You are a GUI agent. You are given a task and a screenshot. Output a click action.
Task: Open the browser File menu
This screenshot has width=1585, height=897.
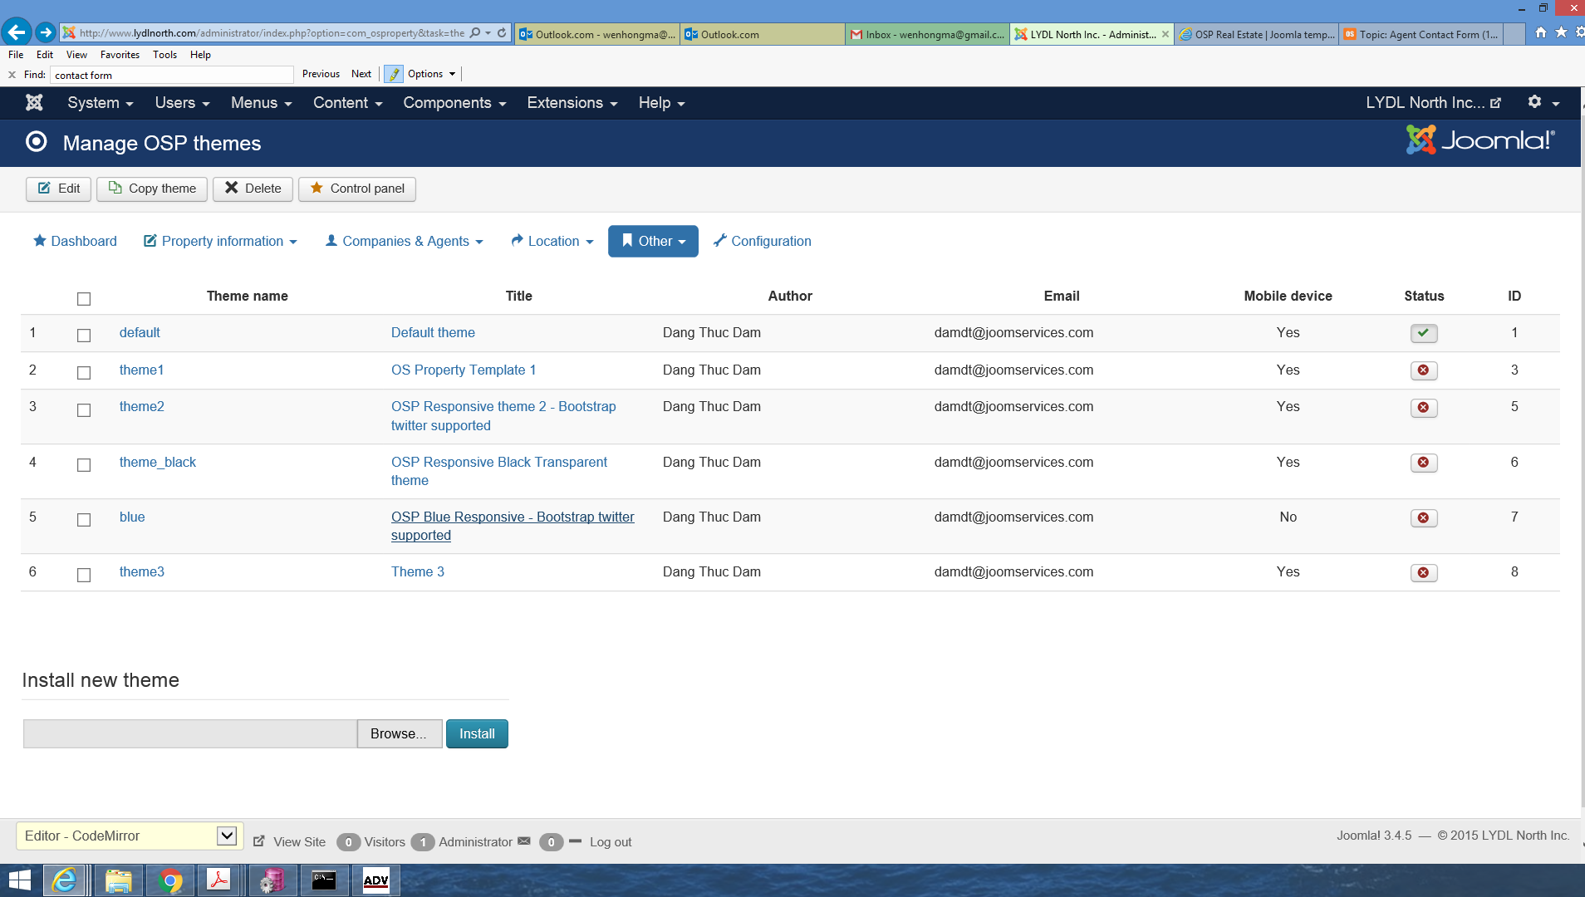pyautogui.click(x=16, y=55)
